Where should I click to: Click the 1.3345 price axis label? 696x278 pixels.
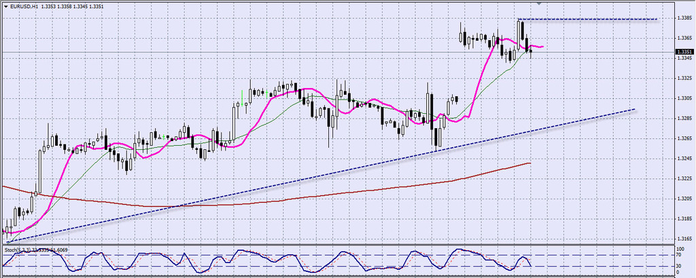(683, 58)
